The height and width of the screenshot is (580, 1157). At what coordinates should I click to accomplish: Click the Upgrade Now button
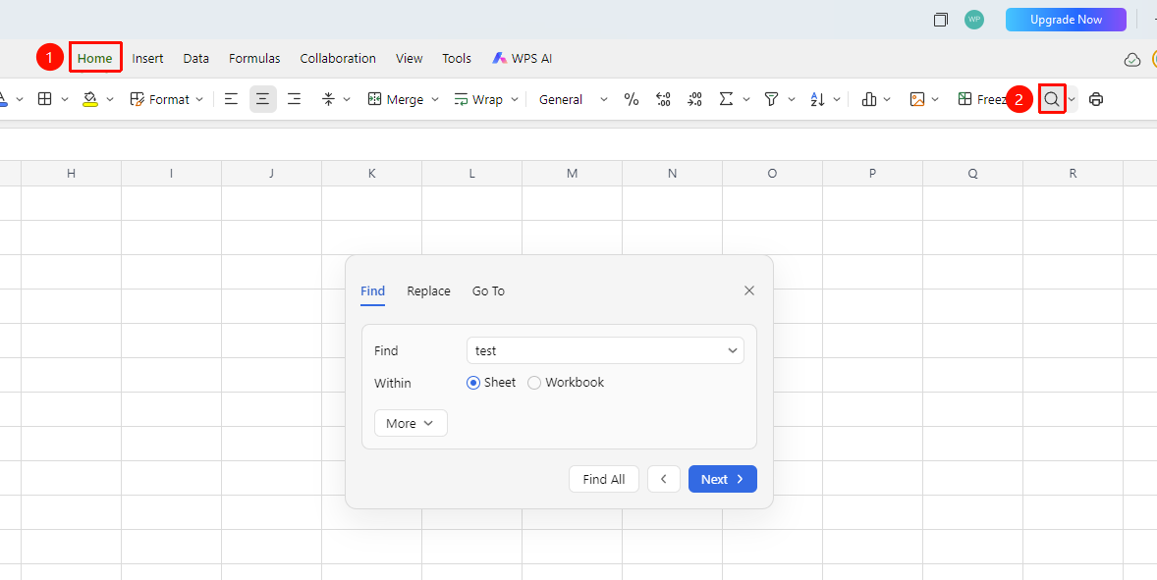1066,20
